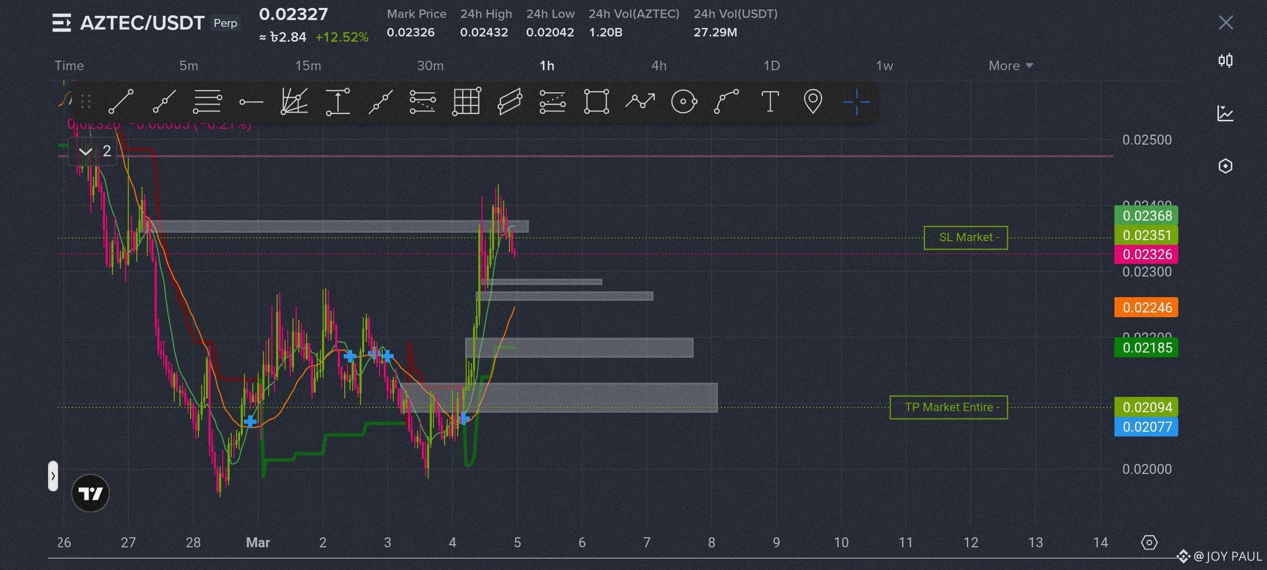Image resolution: width=1267 pixels, height=570 pixels.
Task: Choose the rectangle shape tool
Action: point(596,101)
